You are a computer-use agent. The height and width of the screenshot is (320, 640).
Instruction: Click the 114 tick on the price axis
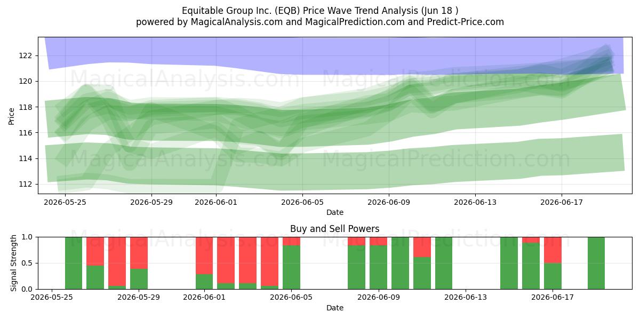click(x=26, y=158)
